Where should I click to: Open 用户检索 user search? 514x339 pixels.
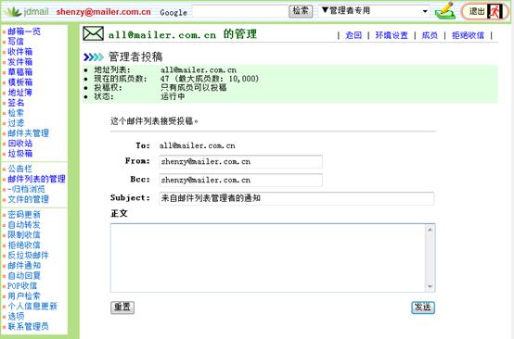[24, 296]
